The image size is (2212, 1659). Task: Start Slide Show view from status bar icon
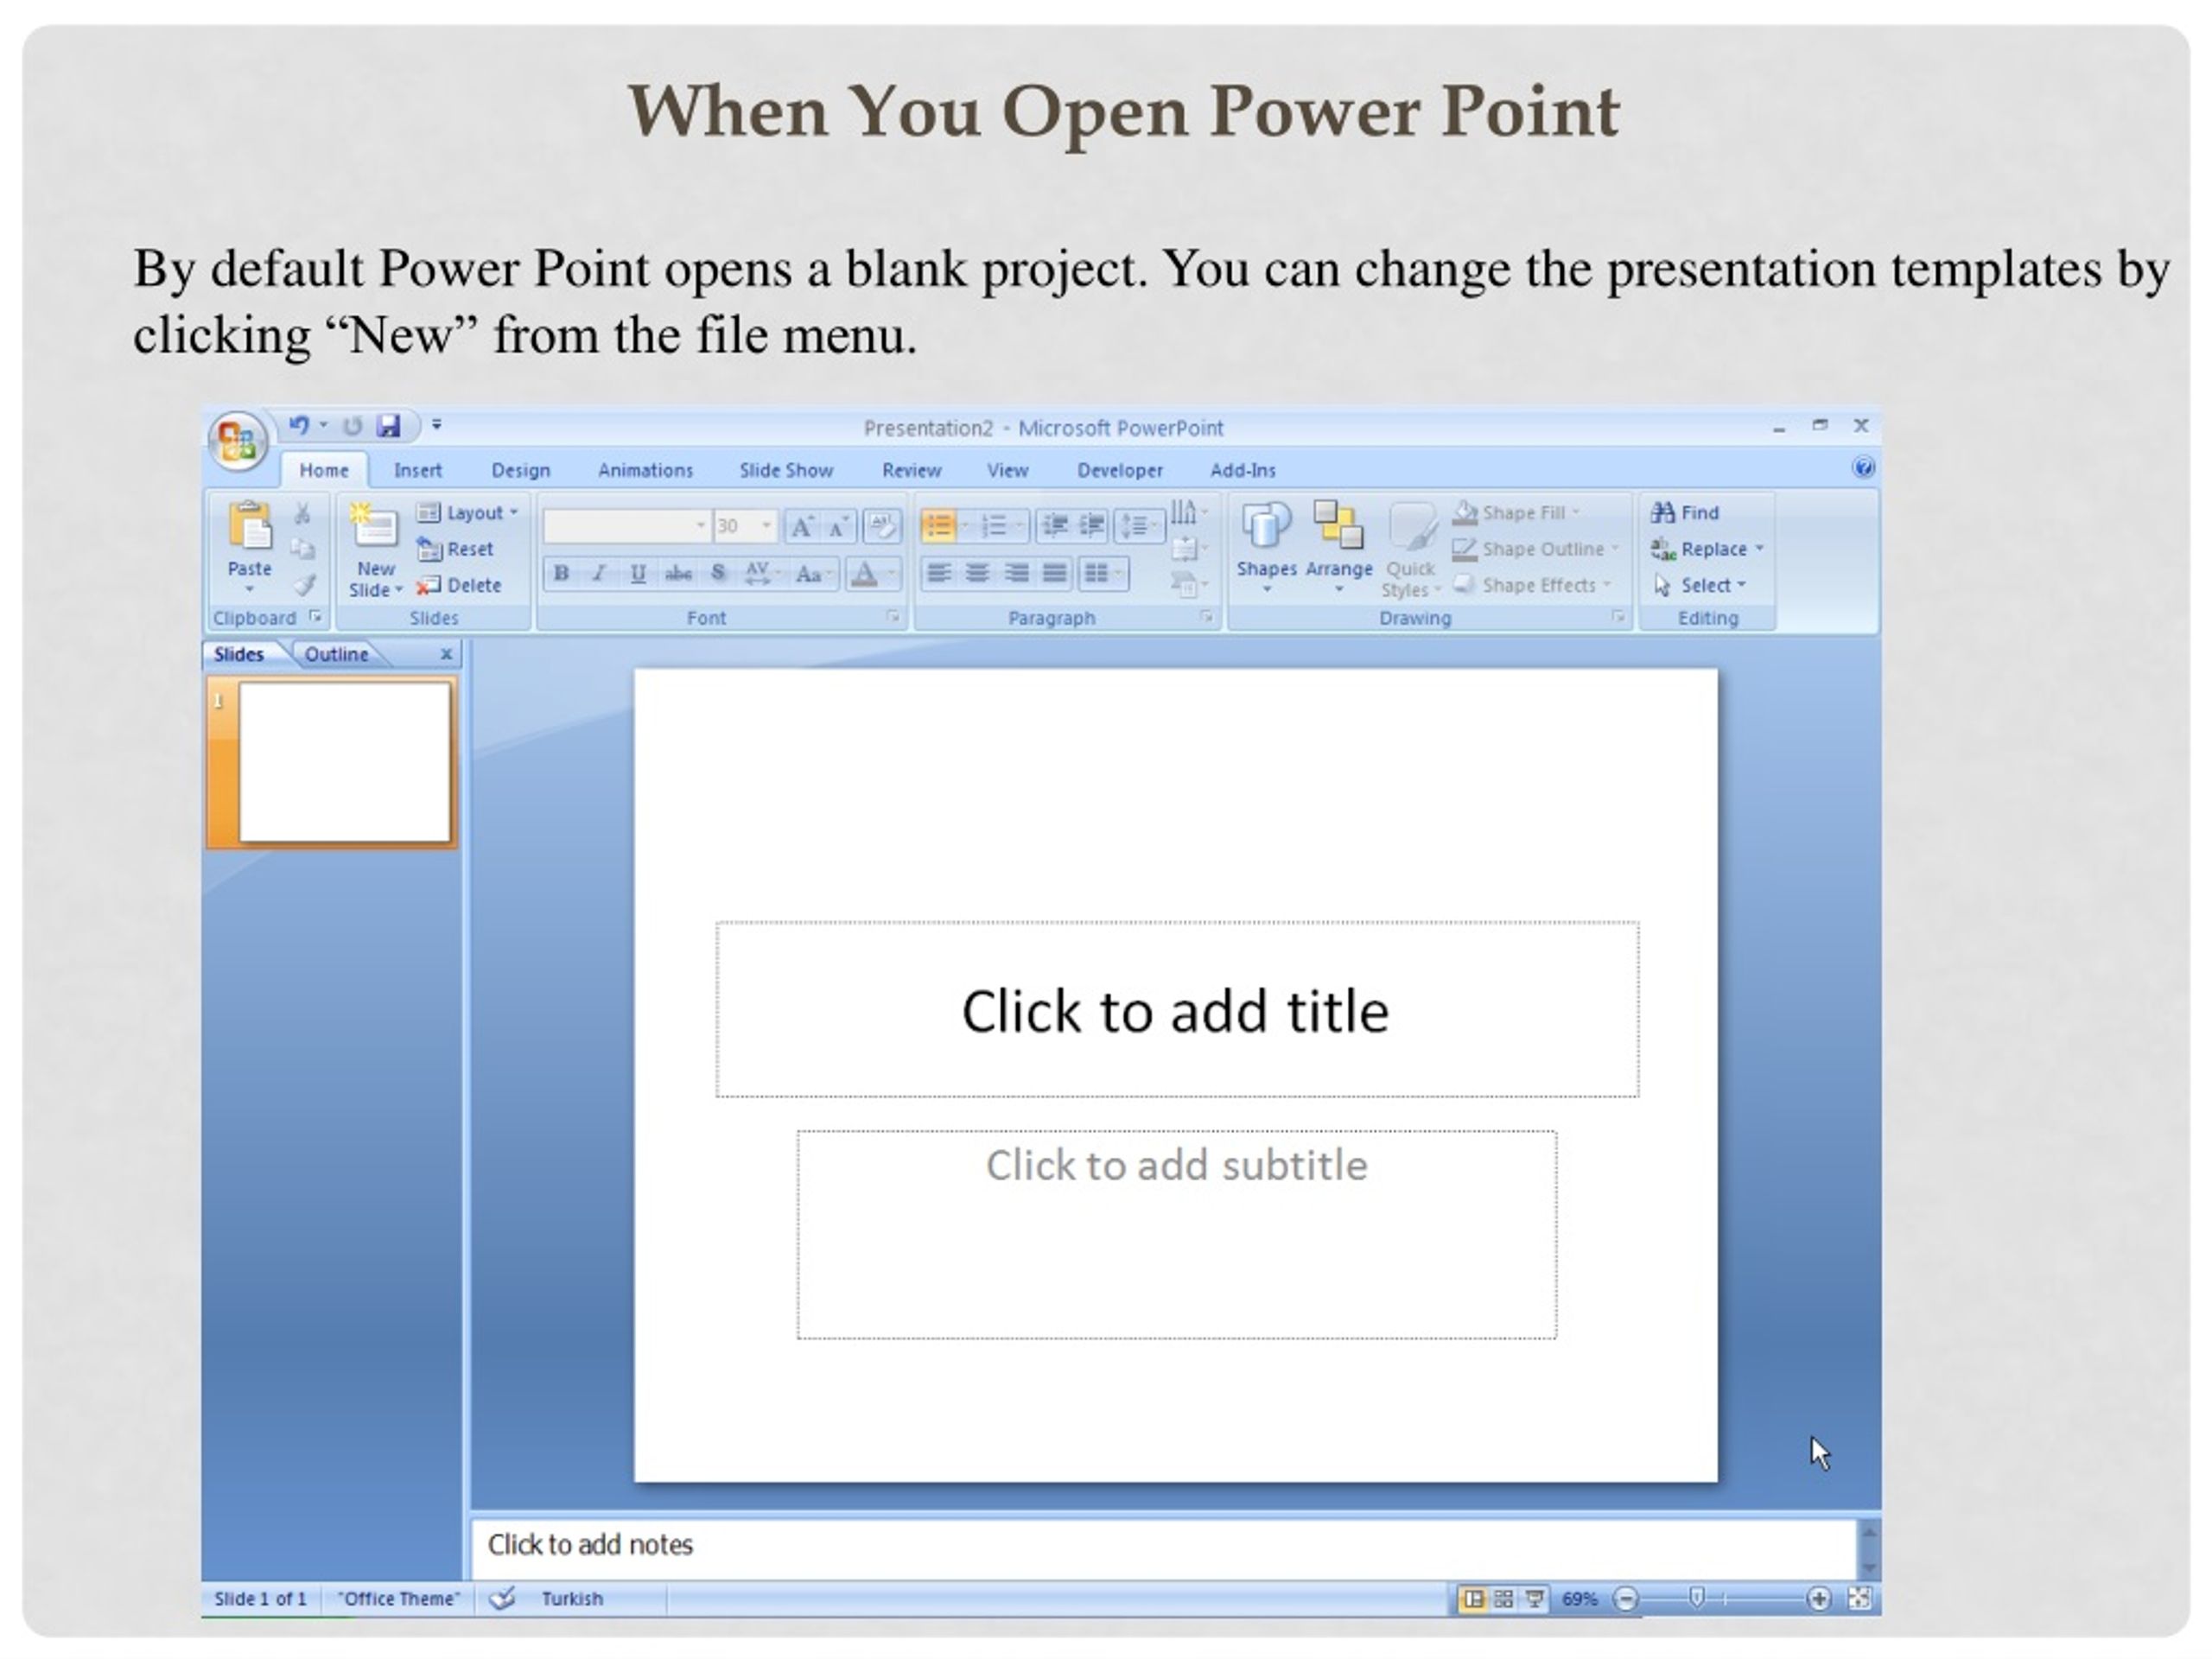pos(1534,1599)
